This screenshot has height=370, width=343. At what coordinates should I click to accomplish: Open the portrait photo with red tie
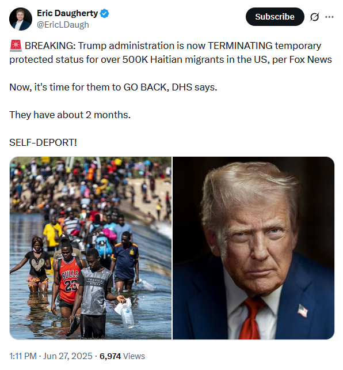[x=253, y=248]
